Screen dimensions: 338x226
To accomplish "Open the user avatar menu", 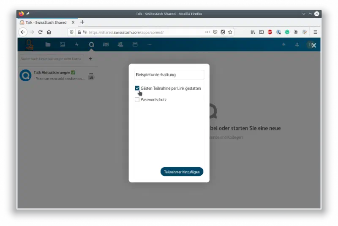I will 310,45.
